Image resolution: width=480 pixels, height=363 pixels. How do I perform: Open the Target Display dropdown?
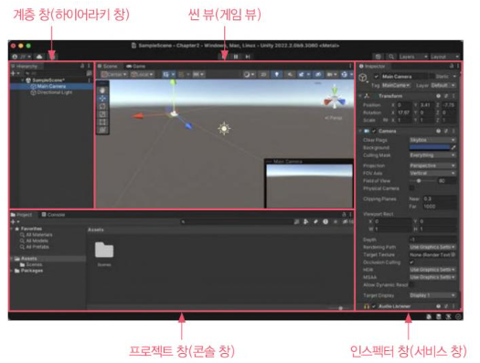pyautogui.click(x=432, y=295)
